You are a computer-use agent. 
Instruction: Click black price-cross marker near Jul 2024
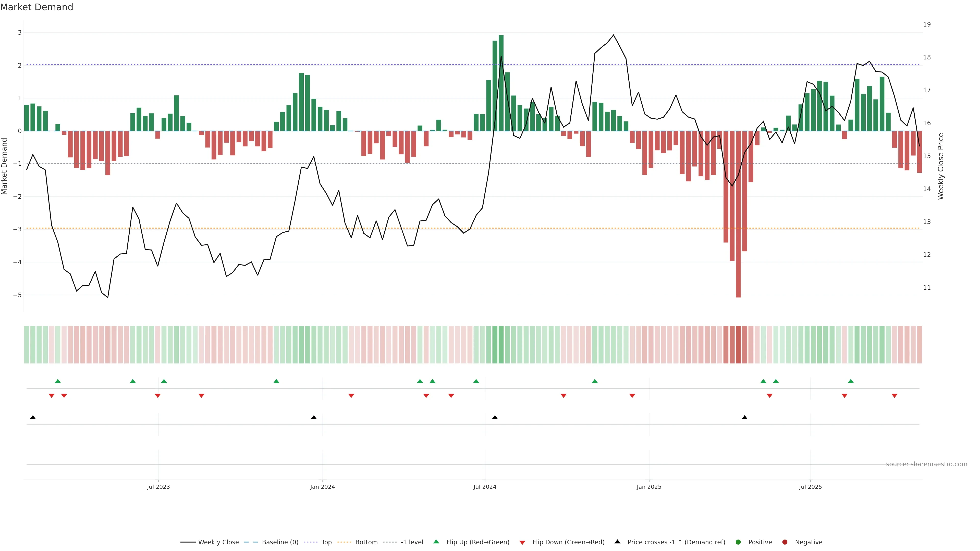[x=495, y=418]
